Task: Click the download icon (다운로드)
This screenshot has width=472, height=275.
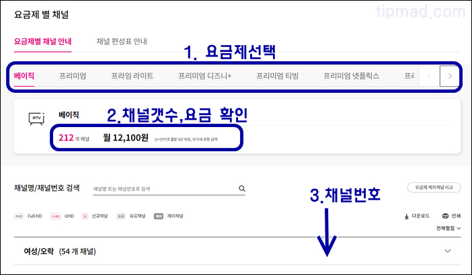Action: point(407,217)
